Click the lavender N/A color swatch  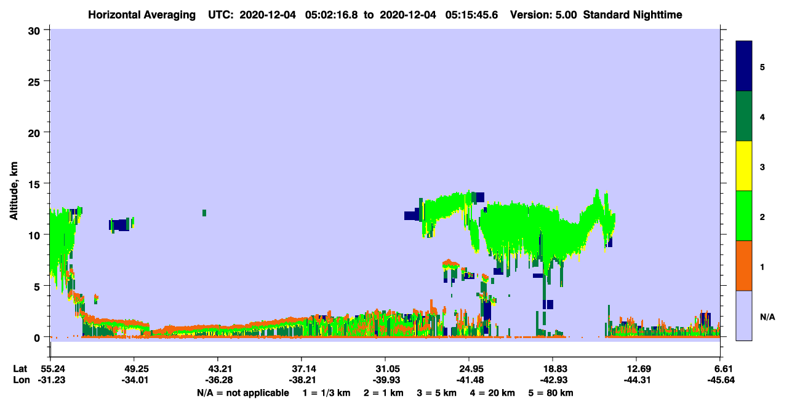tap(744, 315)
